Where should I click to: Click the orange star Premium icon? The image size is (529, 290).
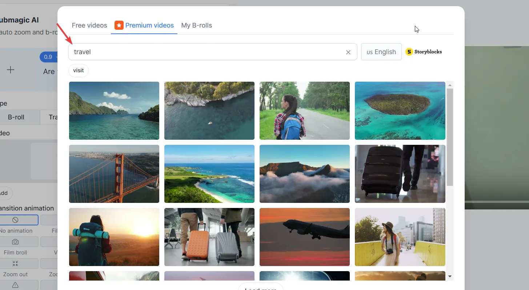pyautogui.click(x=119, y=25)
